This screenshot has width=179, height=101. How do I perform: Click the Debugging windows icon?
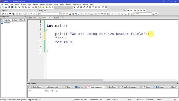point(103,7)
